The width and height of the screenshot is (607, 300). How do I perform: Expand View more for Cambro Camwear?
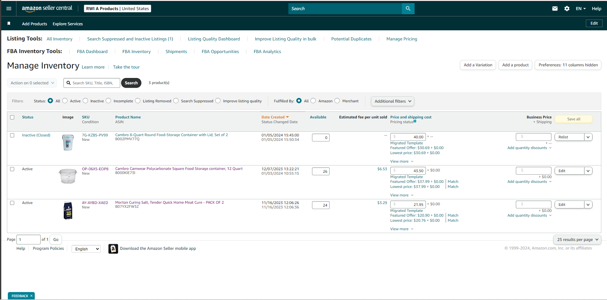tap(402, 195)
